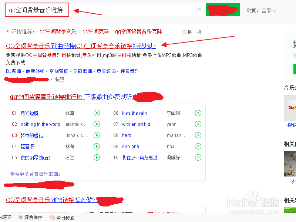Play song only one
Image resolution: width=296 pixels, height=222 pixels.
pyautogui.click(x=198, y=147)
